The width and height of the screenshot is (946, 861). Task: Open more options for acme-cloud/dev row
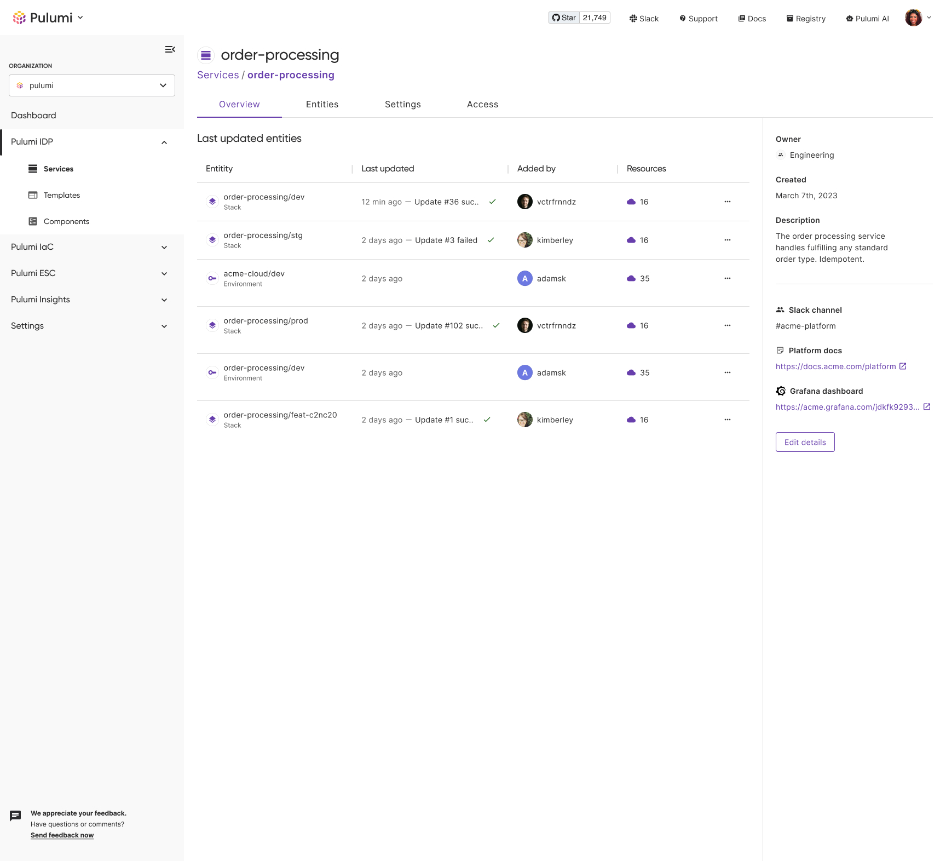point(728,278)
